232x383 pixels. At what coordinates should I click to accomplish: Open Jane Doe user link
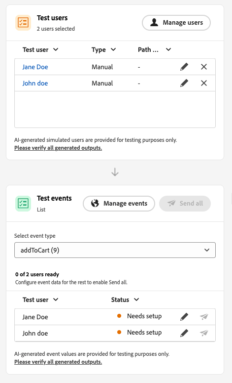click(x=35, y=67)
